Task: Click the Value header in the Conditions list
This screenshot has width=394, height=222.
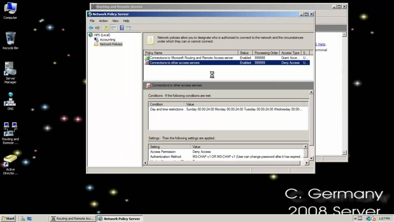Action: [x=244, y=104]
